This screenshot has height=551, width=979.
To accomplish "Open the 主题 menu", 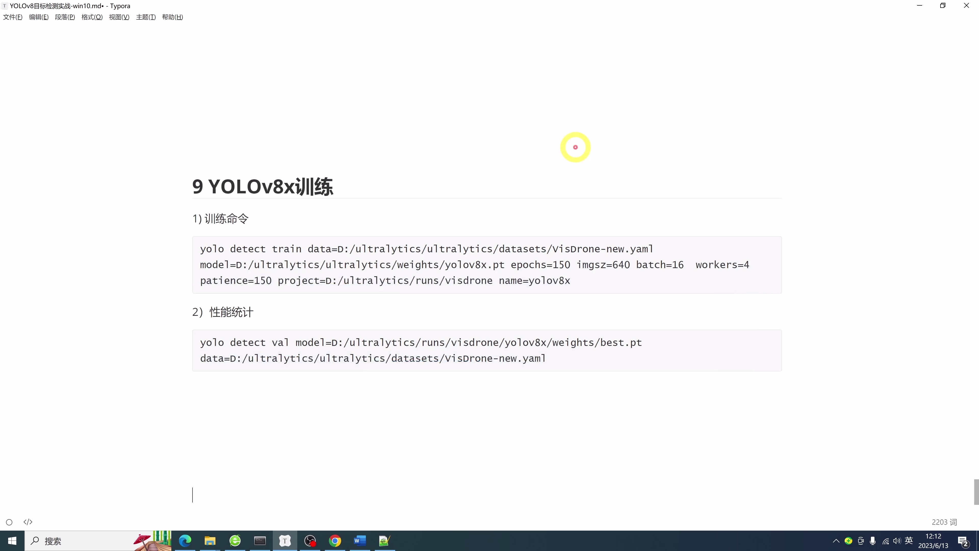I will [146, 17].
